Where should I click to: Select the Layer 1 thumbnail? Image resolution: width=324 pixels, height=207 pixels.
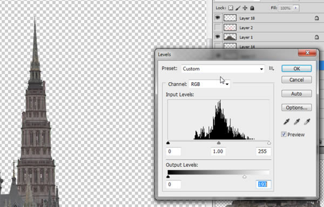tap(230, 37)
